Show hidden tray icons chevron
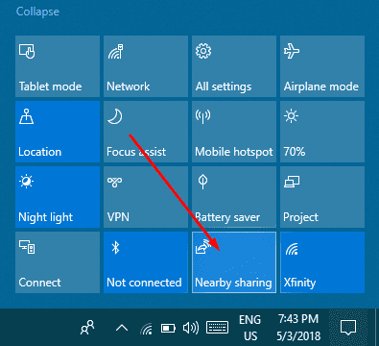This screenshot has width=379, height=346. point(122,328)
